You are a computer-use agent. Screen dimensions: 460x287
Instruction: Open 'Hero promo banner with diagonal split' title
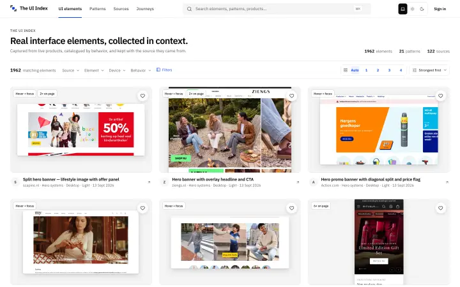(371, 179)
